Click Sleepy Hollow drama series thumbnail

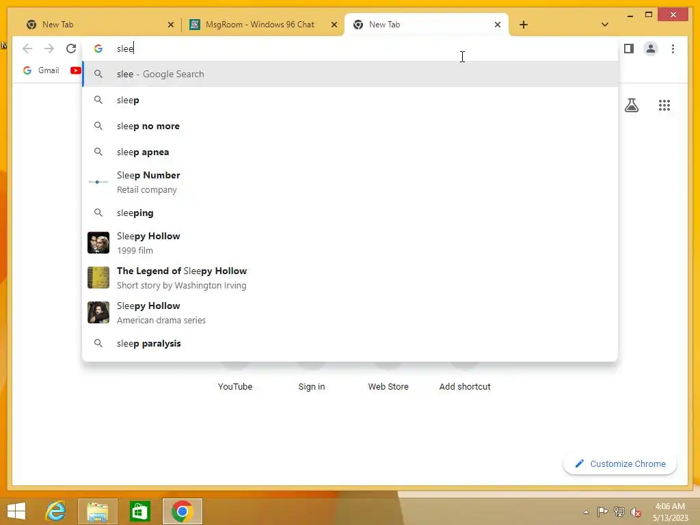point(98,312)
